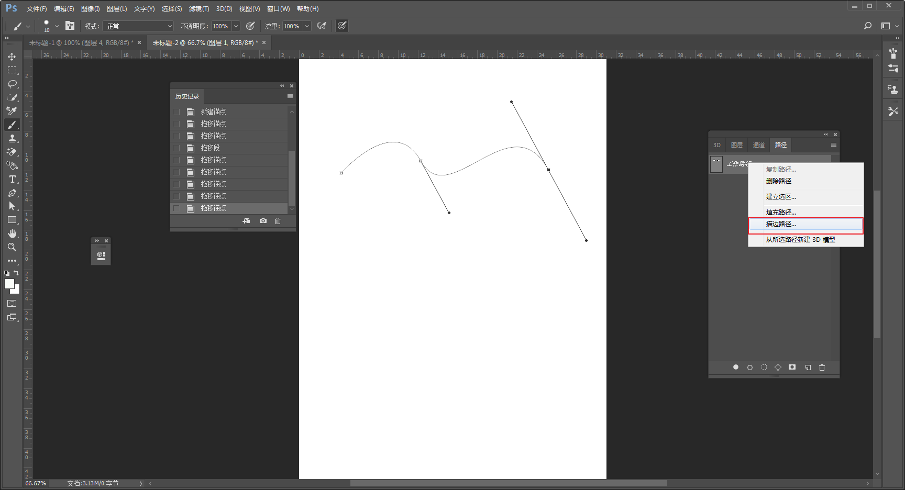Choose 删除路径 from context menu
Viewport: 905px width, 490px height.
805,181
